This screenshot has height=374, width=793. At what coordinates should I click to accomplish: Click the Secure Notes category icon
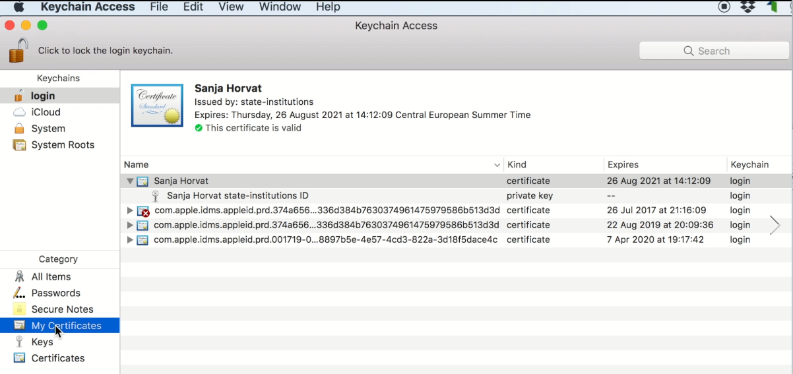pos(20,309)
